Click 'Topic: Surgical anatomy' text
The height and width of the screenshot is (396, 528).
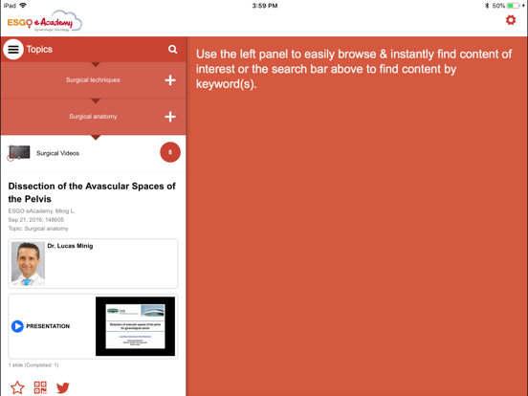coord(38,229)
